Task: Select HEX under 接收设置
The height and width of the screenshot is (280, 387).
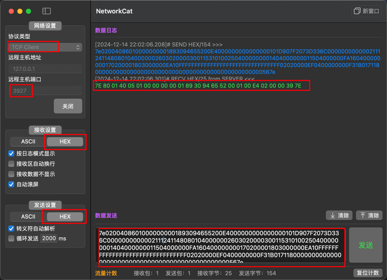Action: click(65, 141)
